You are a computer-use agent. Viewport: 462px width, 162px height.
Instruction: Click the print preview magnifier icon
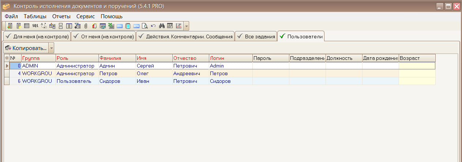pos(144,26)
